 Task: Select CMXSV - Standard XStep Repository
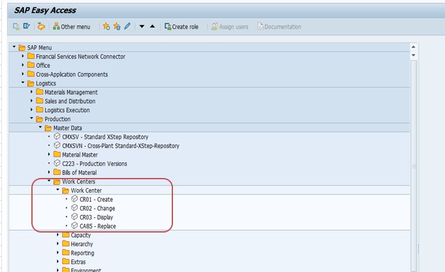pos(105,137)
